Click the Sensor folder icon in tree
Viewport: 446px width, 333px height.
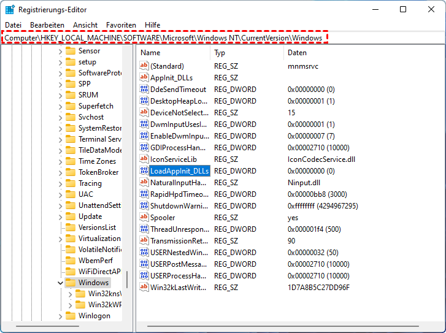(x=71, y=51)
